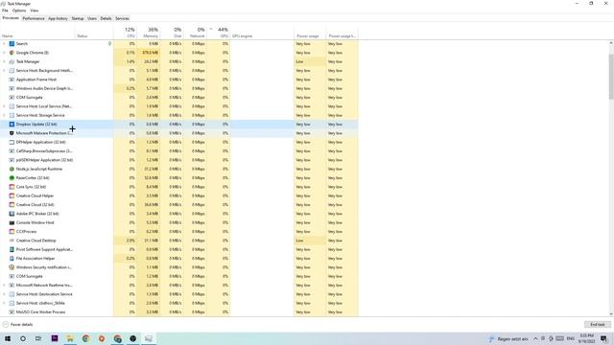Viewport: 614px width, 345px height.
Task: Click the Windows Security notification icon
Action: point(12,267)
